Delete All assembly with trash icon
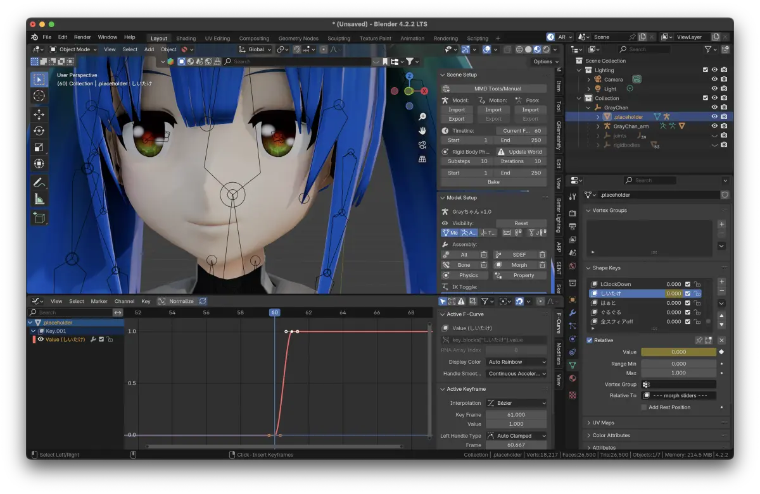760x494 pixels. coord(483,255)
